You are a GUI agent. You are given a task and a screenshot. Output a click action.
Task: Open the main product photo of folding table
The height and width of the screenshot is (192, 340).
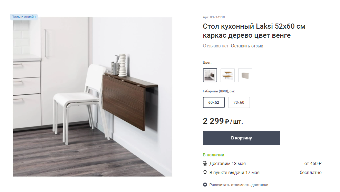[x=93, y=97]
